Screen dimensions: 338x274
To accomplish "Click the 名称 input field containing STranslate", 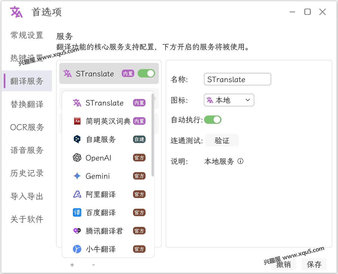I will tap(237, 79).
